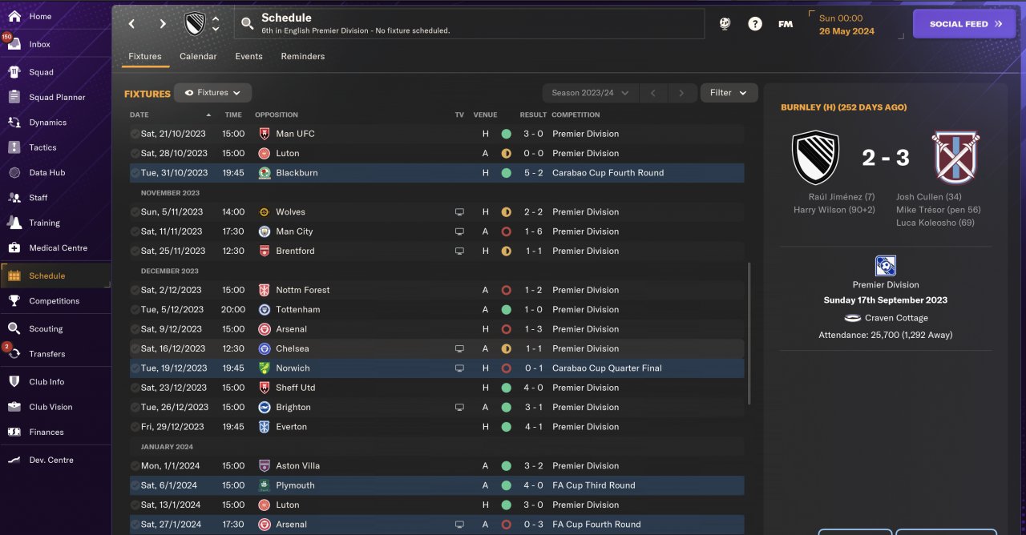Screen dimensions: 1026x535
Task: Click the fixtures list vertical scrollbar
Action: pyautogui.click(x=749, y=332)
